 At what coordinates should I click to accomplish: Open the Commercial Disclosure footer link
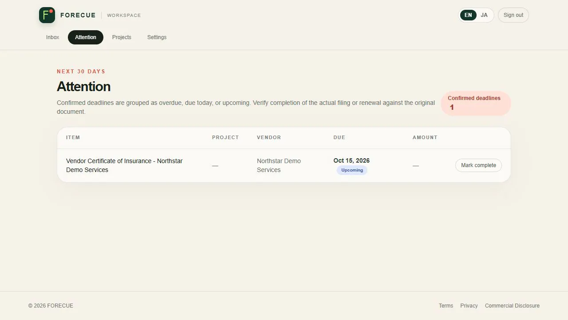pyautogui.click(x=512, y=306)
